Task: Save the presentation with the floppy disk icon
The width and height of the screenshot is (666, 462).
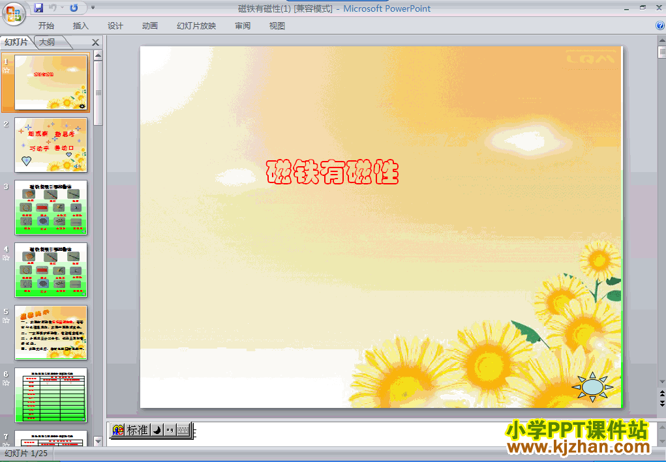Action: 38,8
